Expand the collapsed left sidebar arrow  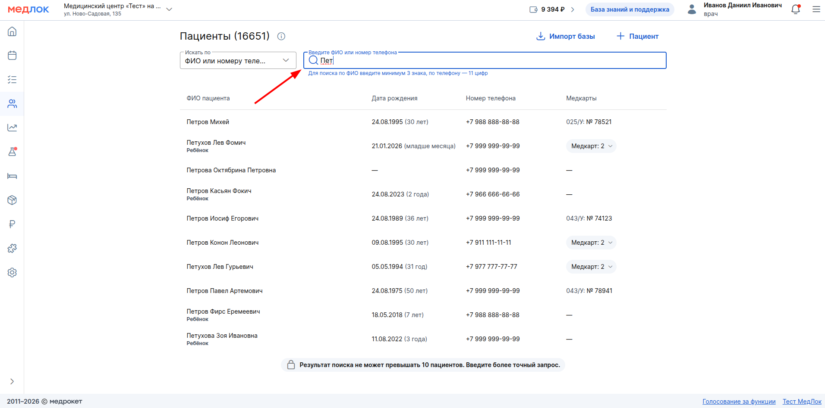click(x=12, y=381)
